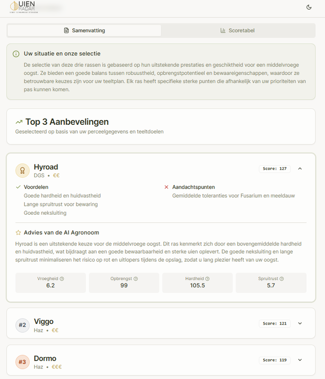
Task: Expand the Dormo recommendation card
Action: point(300,360)
